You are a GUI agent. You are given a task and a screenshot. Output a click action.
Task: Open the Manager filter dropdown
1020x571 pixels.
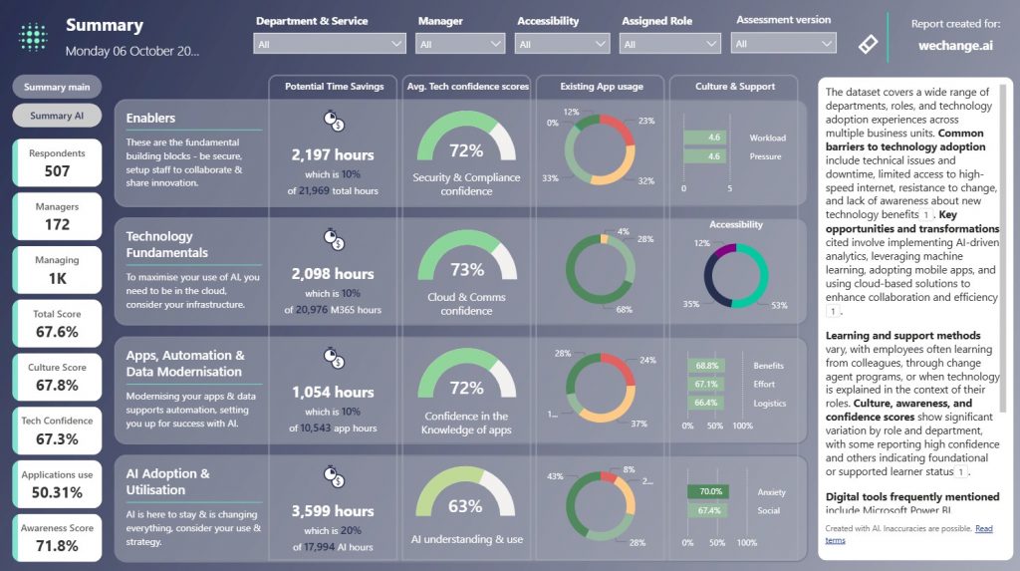(461, 44)
